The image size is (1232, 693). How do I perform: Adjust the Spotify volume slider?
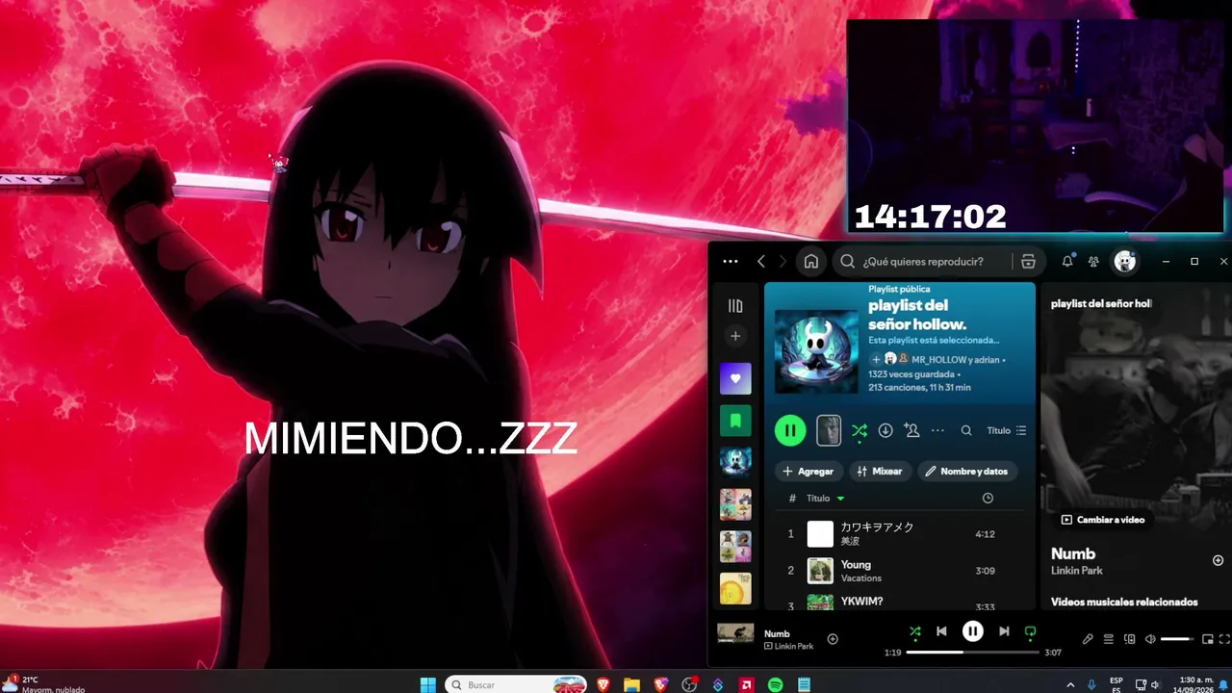pyautogui.click(x=1176, y=639)
